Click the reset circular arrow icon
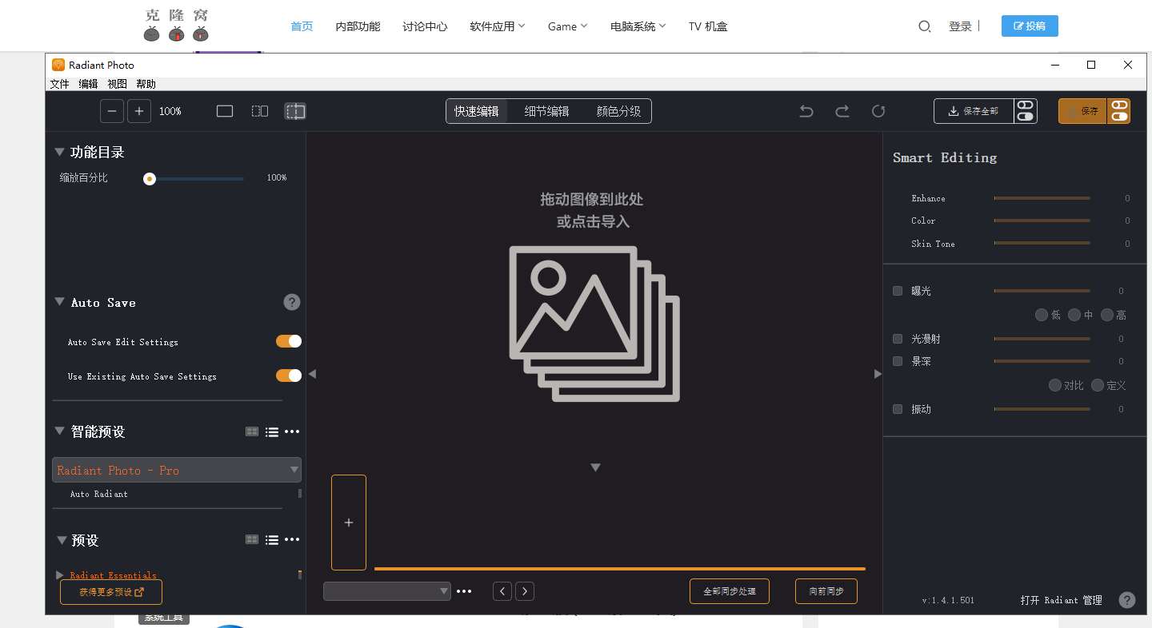 coord(878,111)
